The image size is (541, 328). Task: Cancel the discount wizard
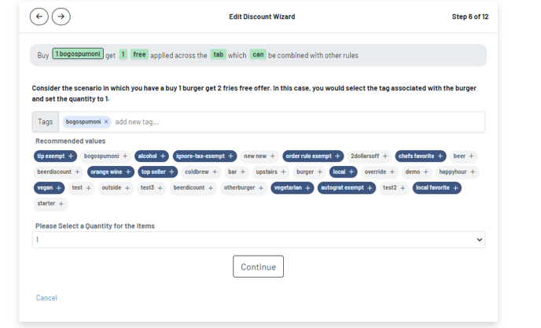(46, 298)
